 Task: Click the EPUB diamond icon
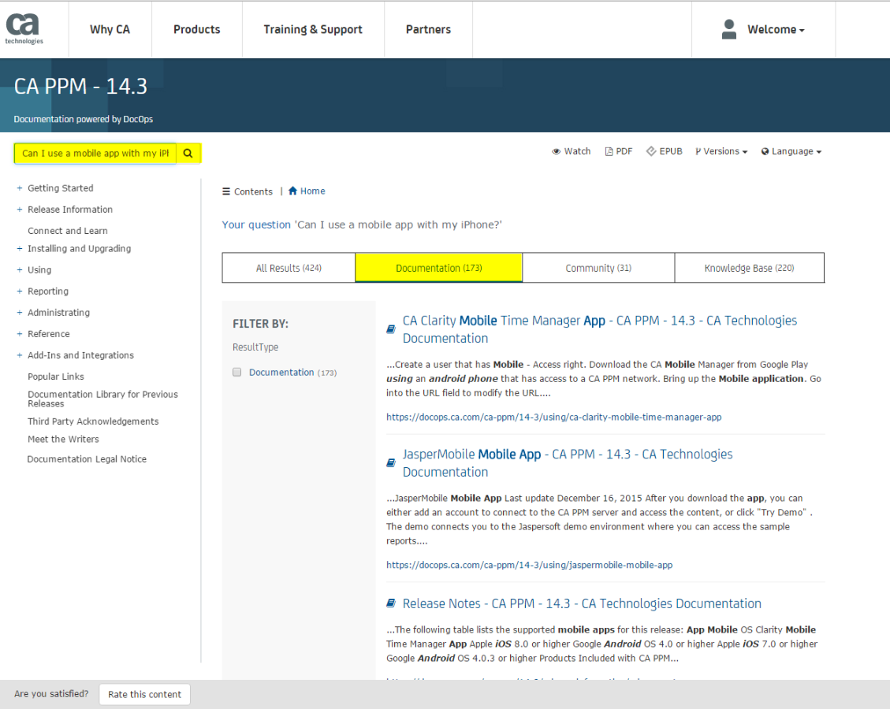pos(651,151)
